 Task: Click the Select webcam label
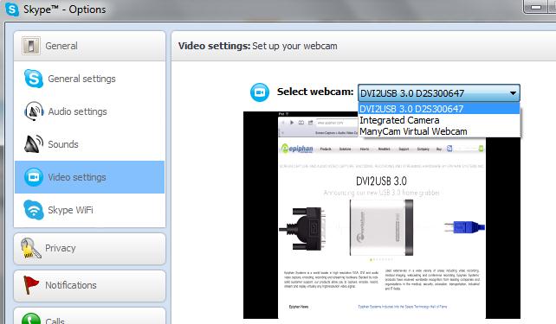click(x=315, y=92)
